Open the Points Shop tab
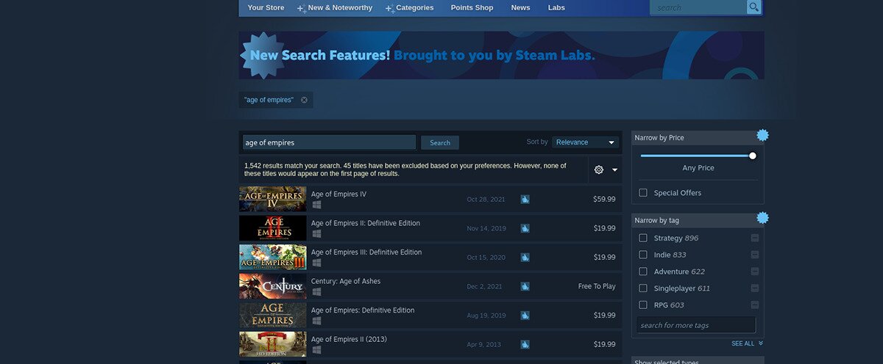This screenshot has height=364, width=883. (x=472, y=7)
